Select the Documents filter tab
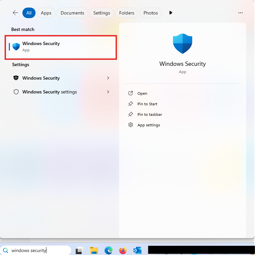This screenshot has width=255, height=255. coord(72,13)
